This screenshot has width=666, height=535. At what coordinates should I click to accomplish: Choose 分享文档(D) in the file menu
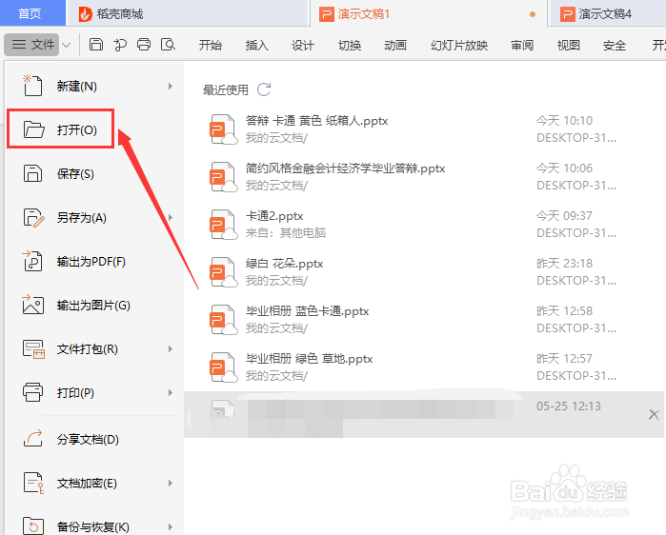[94, 439]
